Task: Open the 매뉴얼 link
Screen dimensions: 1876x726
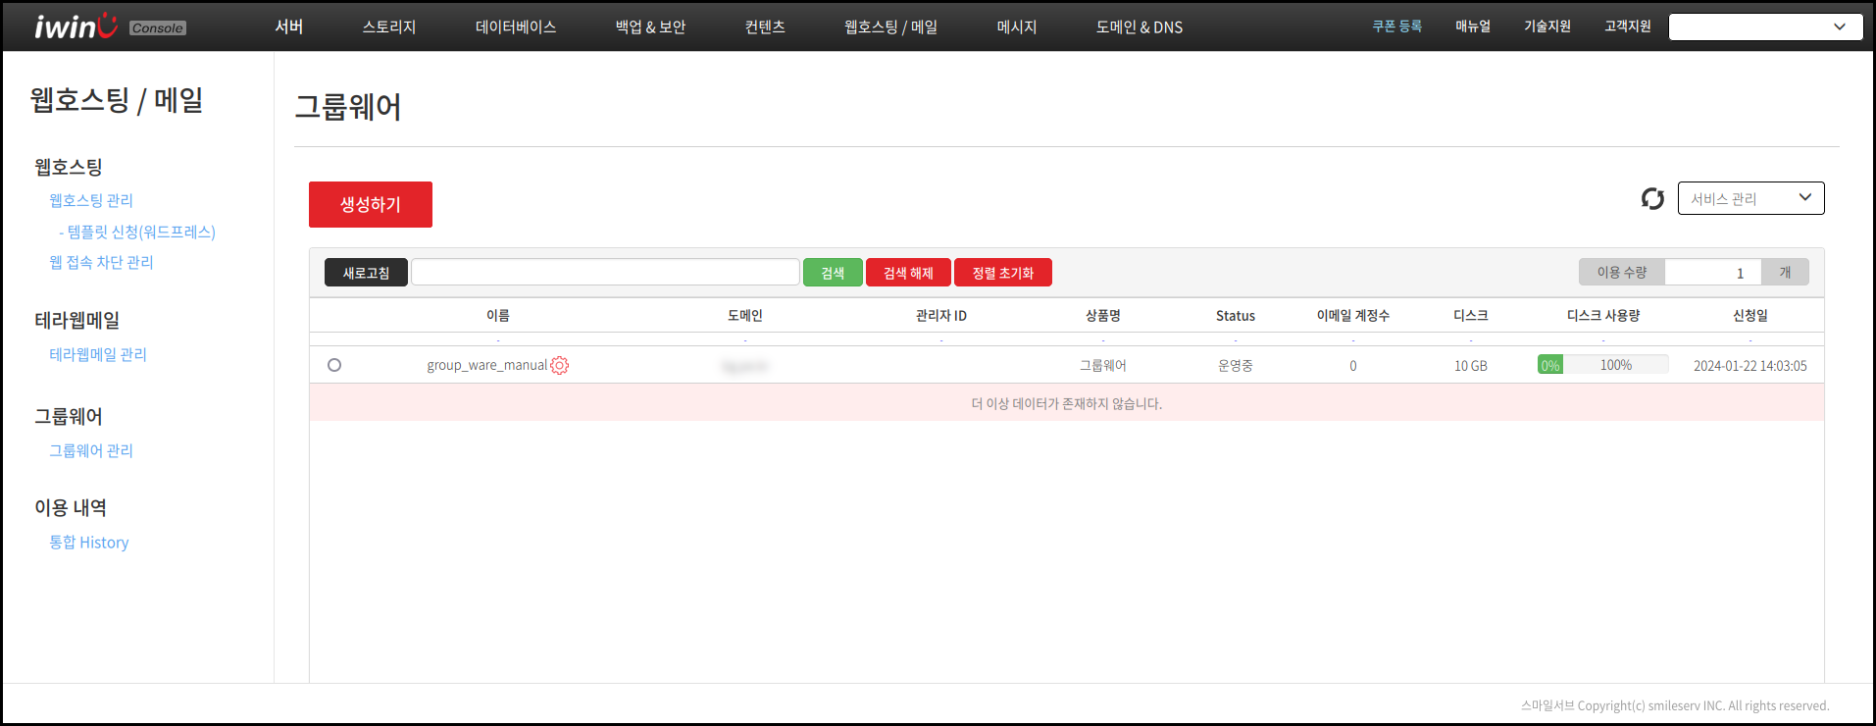Action: (x=1473, y=26)
